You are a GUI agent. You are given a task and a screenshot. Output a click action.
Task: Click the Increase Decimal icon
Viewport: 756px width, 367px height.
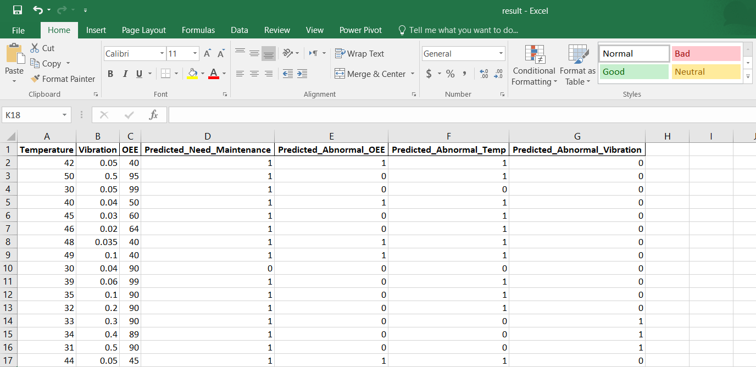coord(483,74)
